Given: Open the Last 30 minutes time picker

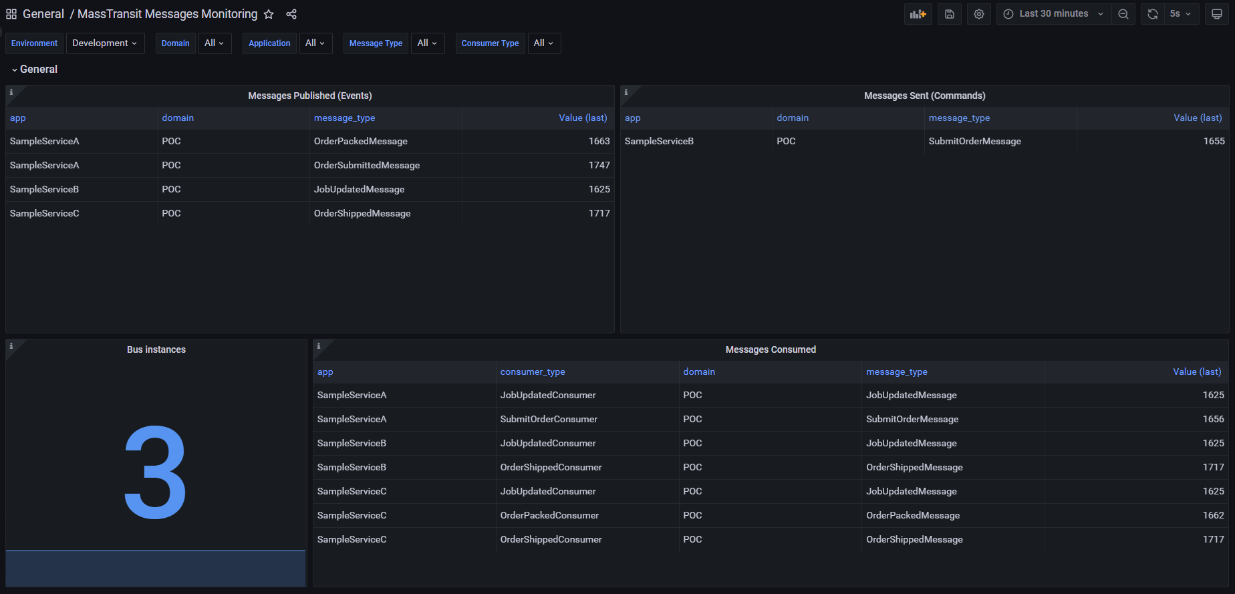Looking at the screenshot, I should click(x=1053, y=14).
